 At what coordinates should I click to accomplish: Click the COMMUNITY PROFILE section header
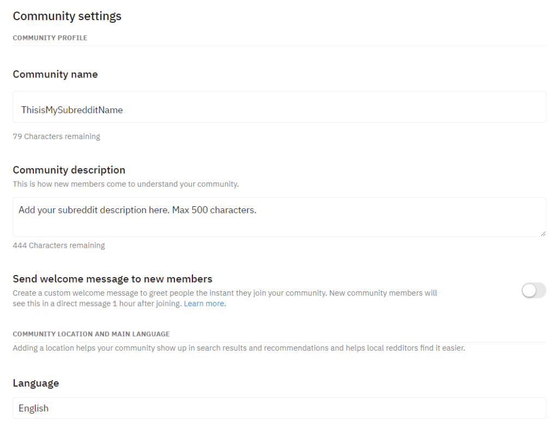[x=50, y=38]
